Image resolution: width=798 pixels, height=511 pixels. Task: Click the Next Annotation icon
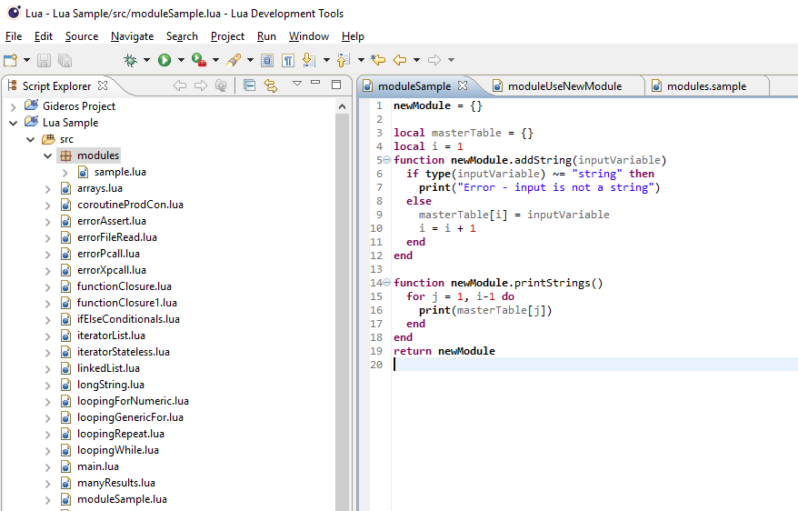click(x=308, y=60)
